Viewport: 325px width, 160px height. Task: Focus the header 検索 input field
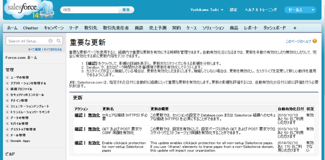tap(89, 10)
